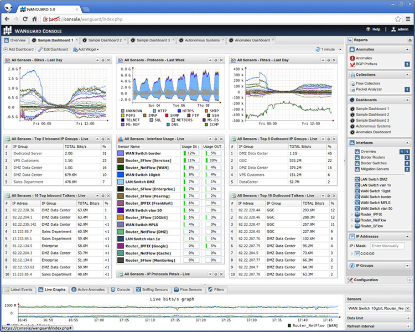Expand the 0.0.0.0/0 tree node
This screenshot has height=332, width=415.
[352, 253]
